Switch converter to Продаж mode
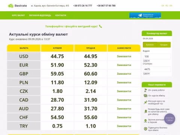This screenshot has height=135, width=180. (x=164, y=45)
